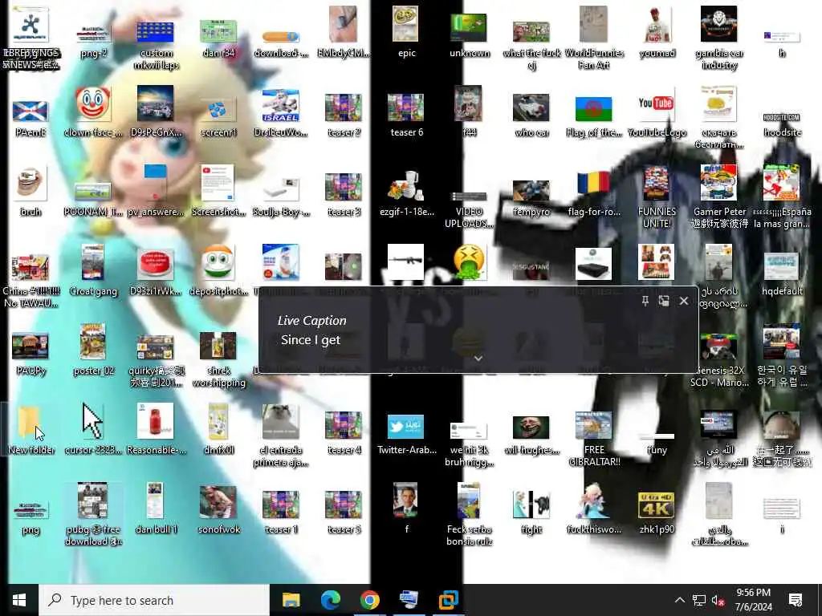Close the Live Caption window
This screenshot has height=616, width=822.
click(684, 301)
